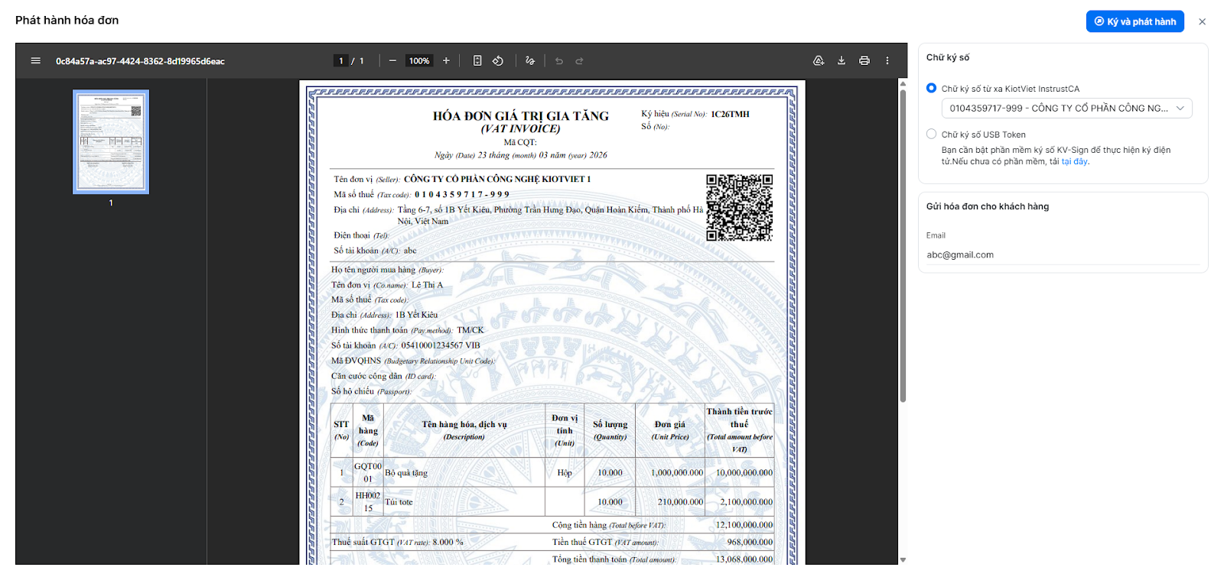Select the Chữ ký số USB Token option
Image resolution: width=1224 pixels, height=580 pixels.
[931, 134]
